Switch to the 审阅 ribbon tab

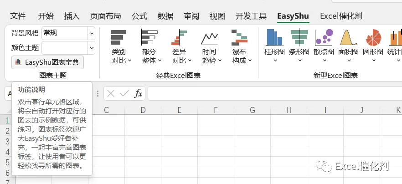pyautogui.click(x=191, y=16)
